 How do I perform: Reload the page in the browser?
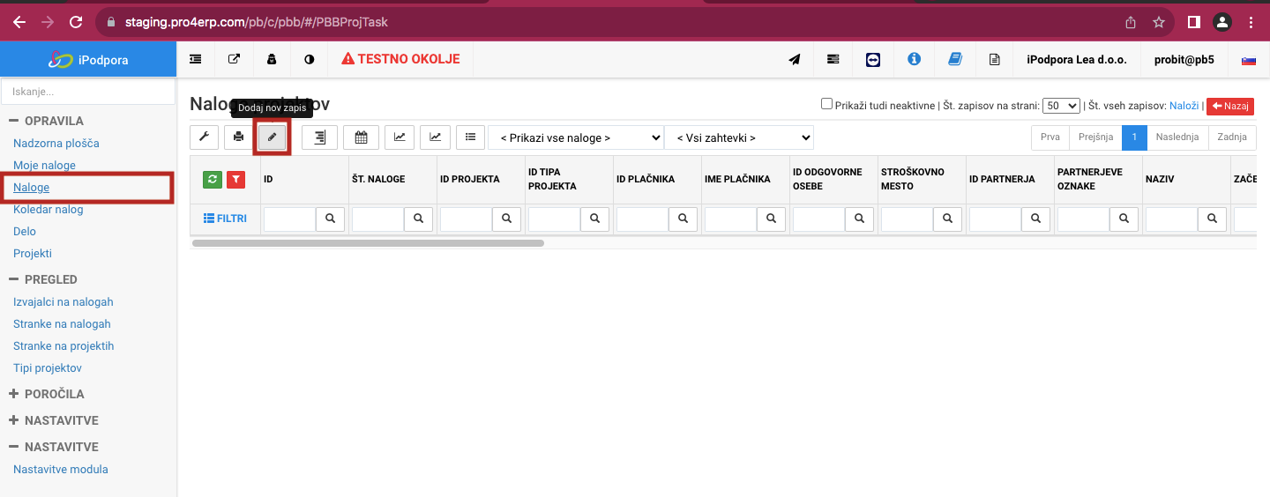coord(76,22)
